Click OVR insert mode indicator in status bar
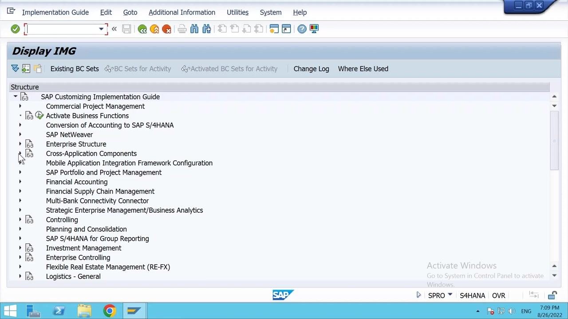The image size is (568, 319). tap(498, 296)
